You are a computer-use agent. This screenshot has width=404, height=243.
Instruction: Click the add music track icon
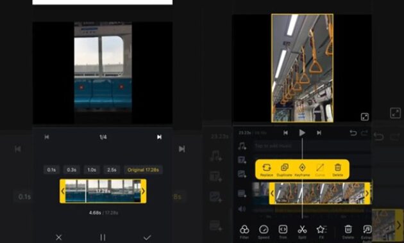[242, 146]
